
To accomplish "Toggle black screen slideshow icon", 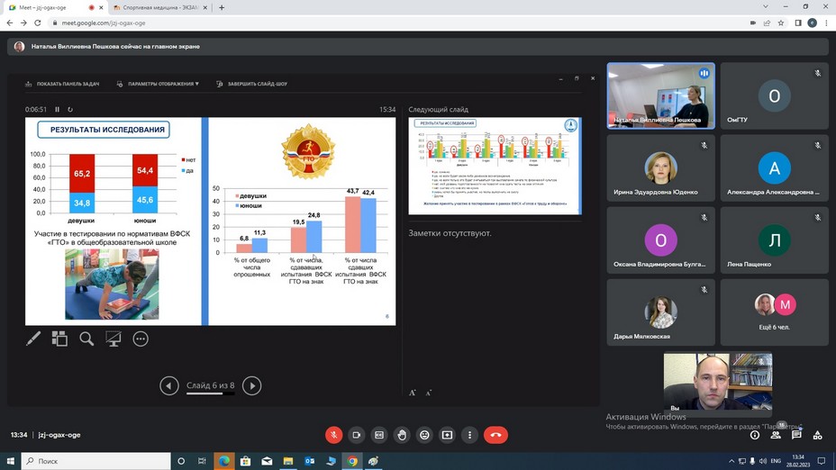I will [x=113, y=339].
